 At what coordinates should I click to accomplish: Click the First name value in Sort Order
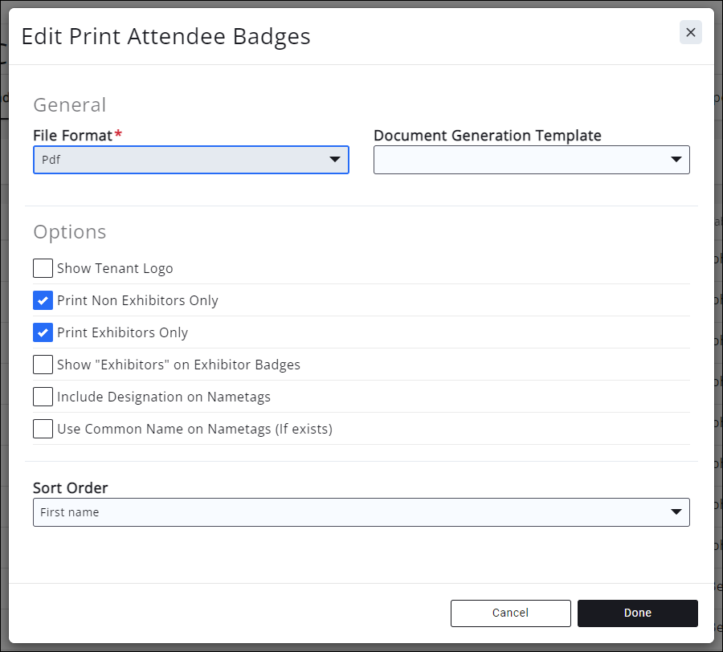pyautogui.click(x=70, y=512)
